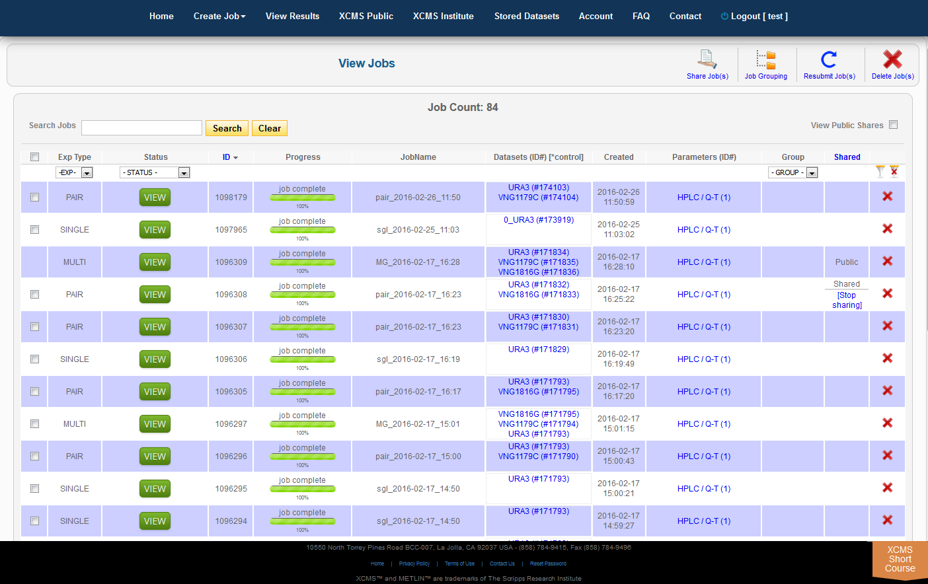Clear filters using the funnel with X icon

tap(894, 171)
